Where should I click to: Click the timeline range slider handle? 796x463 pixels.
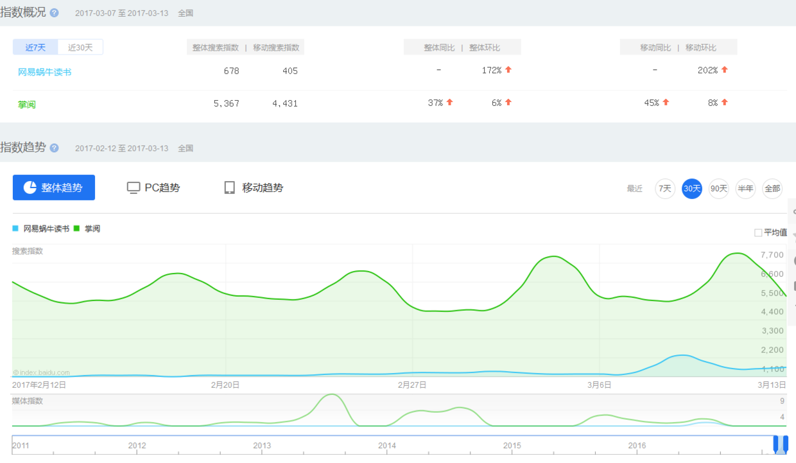point(780,444)
